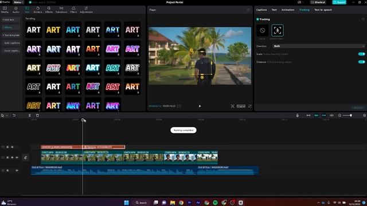Switch to the Captions tab
Viewport: 367px width, 206px height.
pos(261,10)
